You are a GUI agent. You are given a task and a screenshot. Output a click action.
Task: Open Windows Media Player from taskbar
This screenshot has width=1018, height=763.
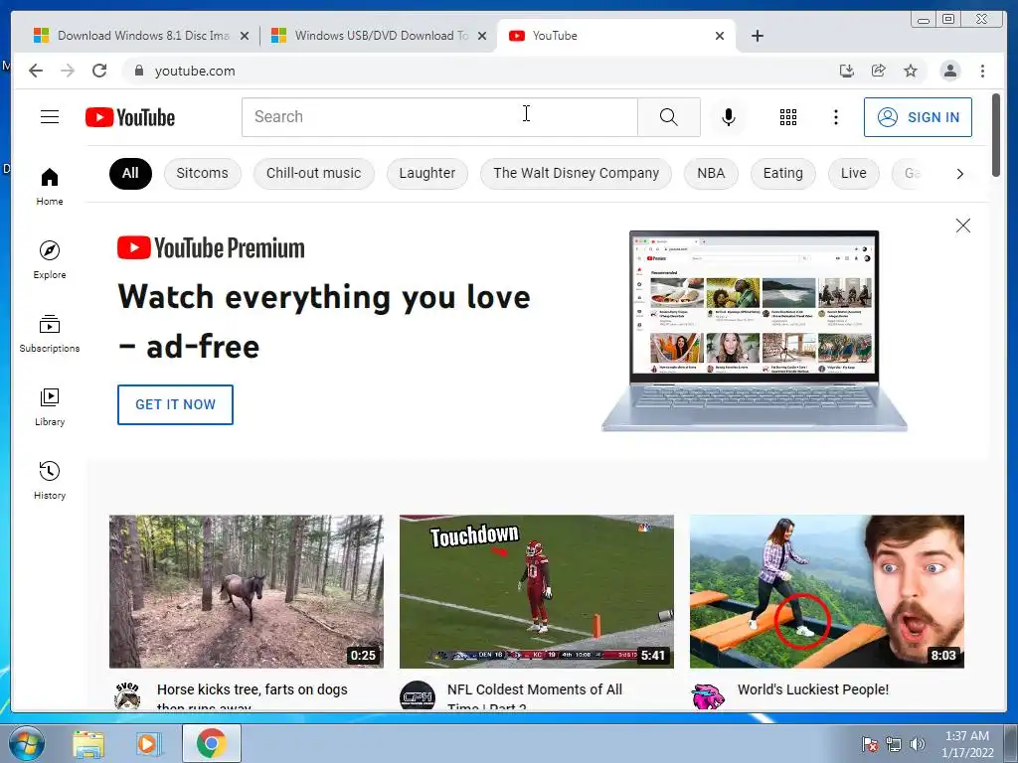[x=147, y=743]
